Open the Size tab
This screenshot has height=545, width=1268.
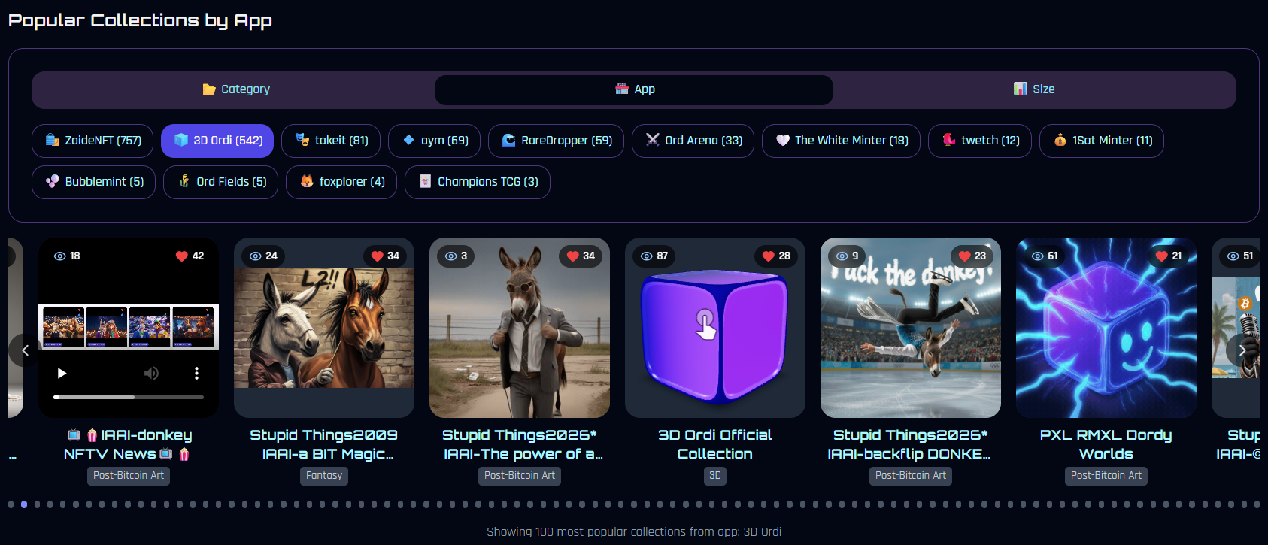click(1033, 89)
